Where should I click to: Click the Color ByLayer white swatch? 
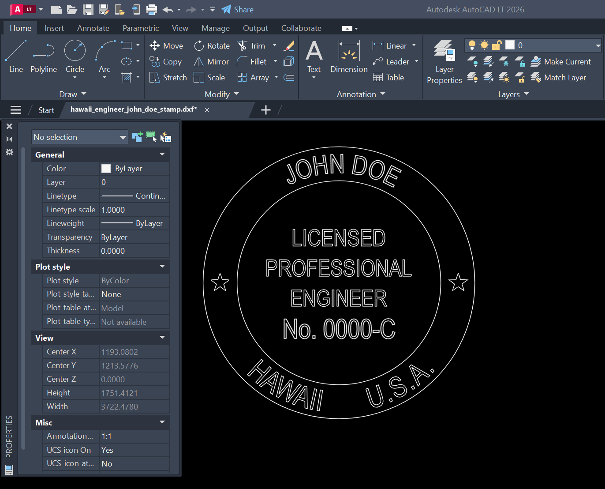point(106,168)
